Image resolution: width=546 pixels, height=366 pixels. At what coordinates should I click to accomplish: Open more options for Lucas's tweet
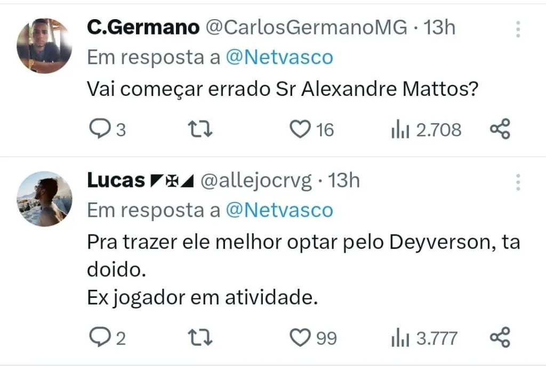[x=518, y=182]
